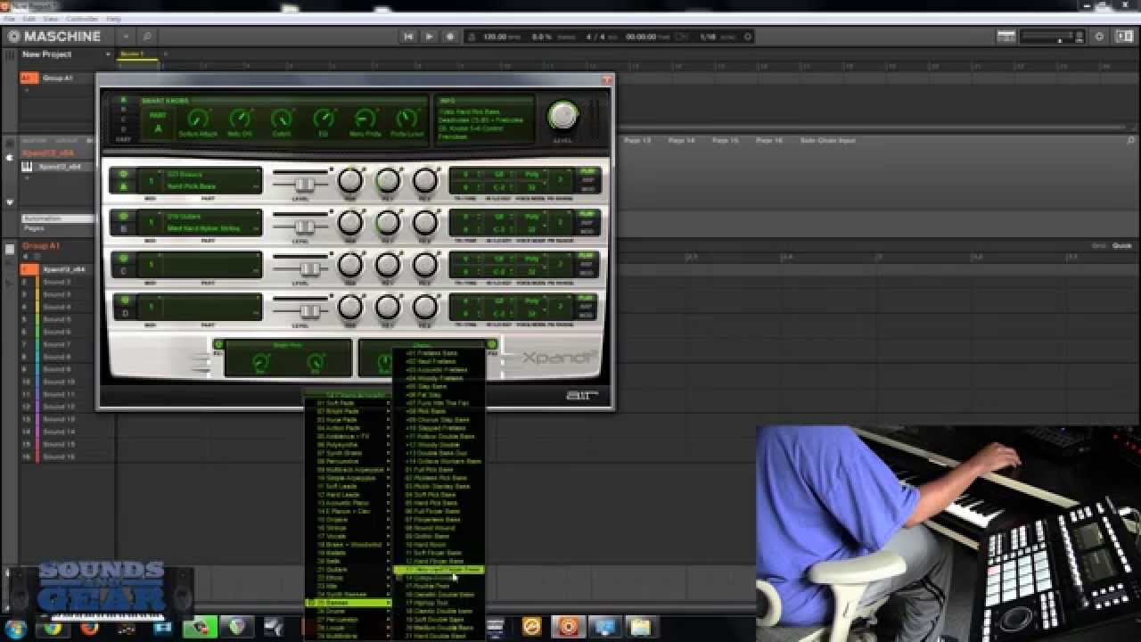This screenshot has width=1141, height=642.
Task: Select the part D letter button
Action: [x=123, y=313]
